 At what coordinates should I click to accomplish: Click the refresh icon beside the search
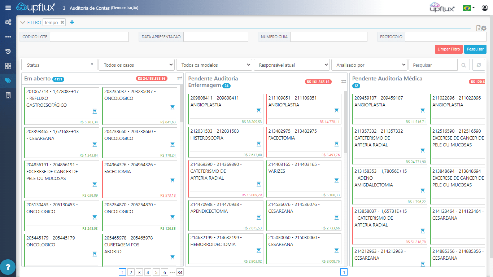pyautogui.click(x=479, y=65)
